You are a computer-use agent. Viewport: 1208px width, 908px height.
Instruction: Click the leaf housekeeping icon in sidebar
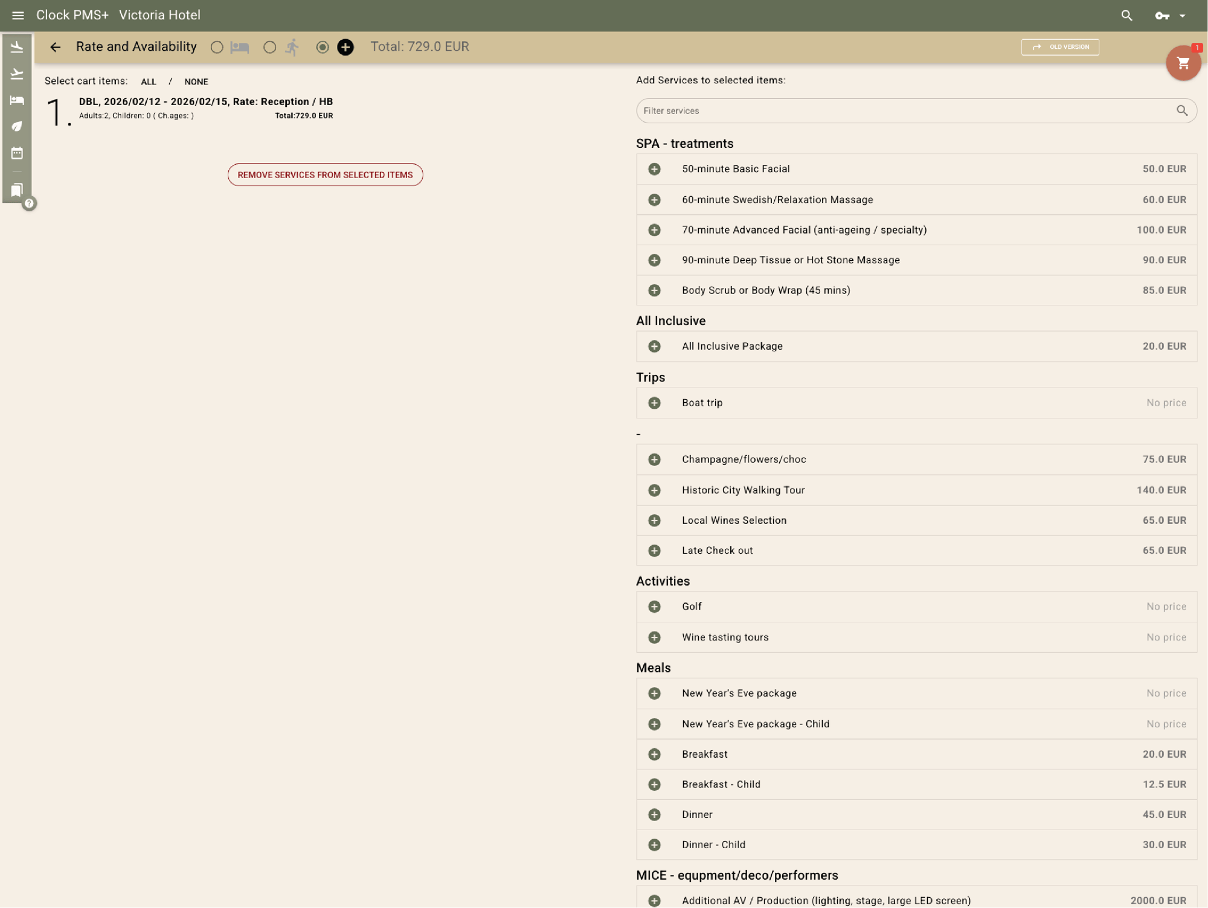(17, 126)
